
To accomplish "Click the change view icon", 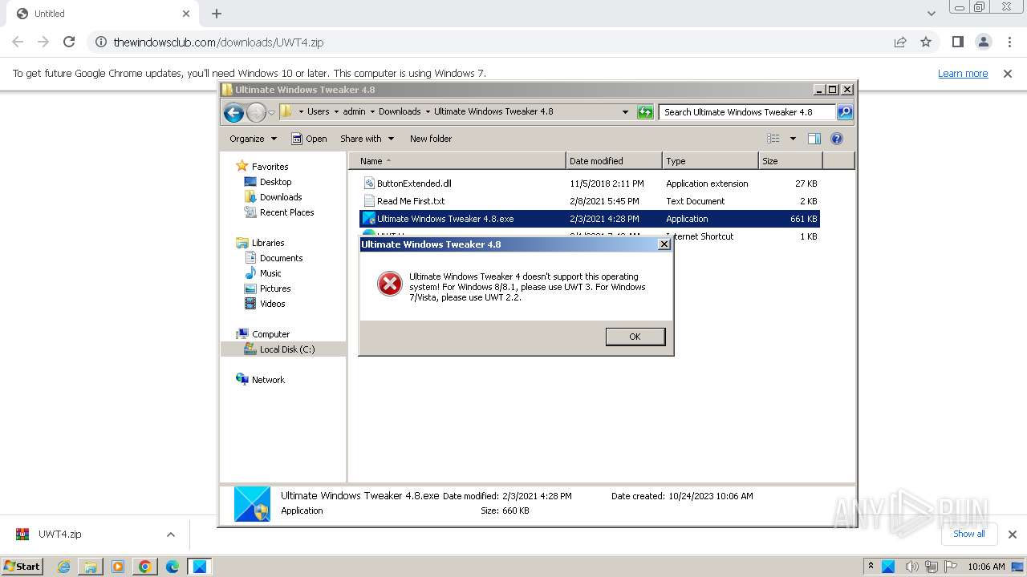I will pyautogui.click(x=773, y=139).
